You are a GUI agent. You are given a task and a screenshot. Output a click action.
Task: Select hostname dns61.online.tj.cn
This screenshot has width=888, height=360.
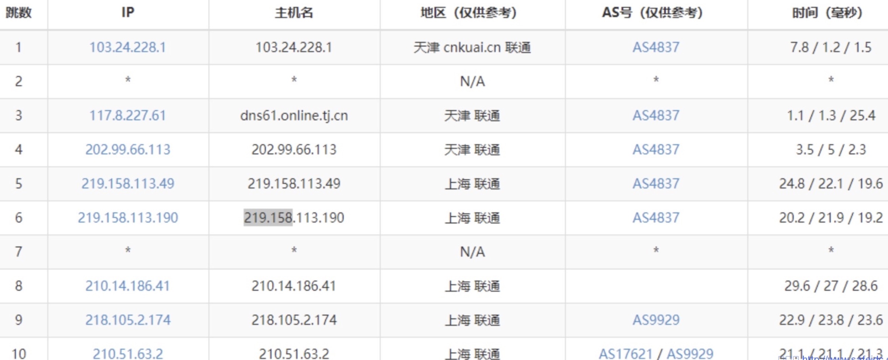(x=294, y=115)
